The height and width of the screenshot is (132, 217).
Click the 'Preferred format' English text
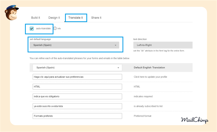(x=142, y=116)
